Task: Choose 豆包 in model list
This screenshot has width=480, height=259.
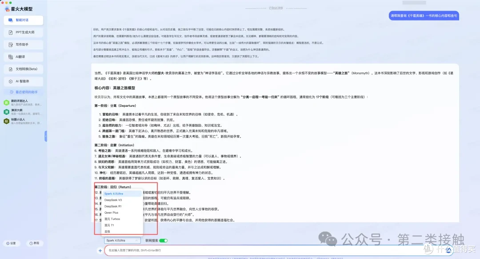Action: [x=122, y=232]
